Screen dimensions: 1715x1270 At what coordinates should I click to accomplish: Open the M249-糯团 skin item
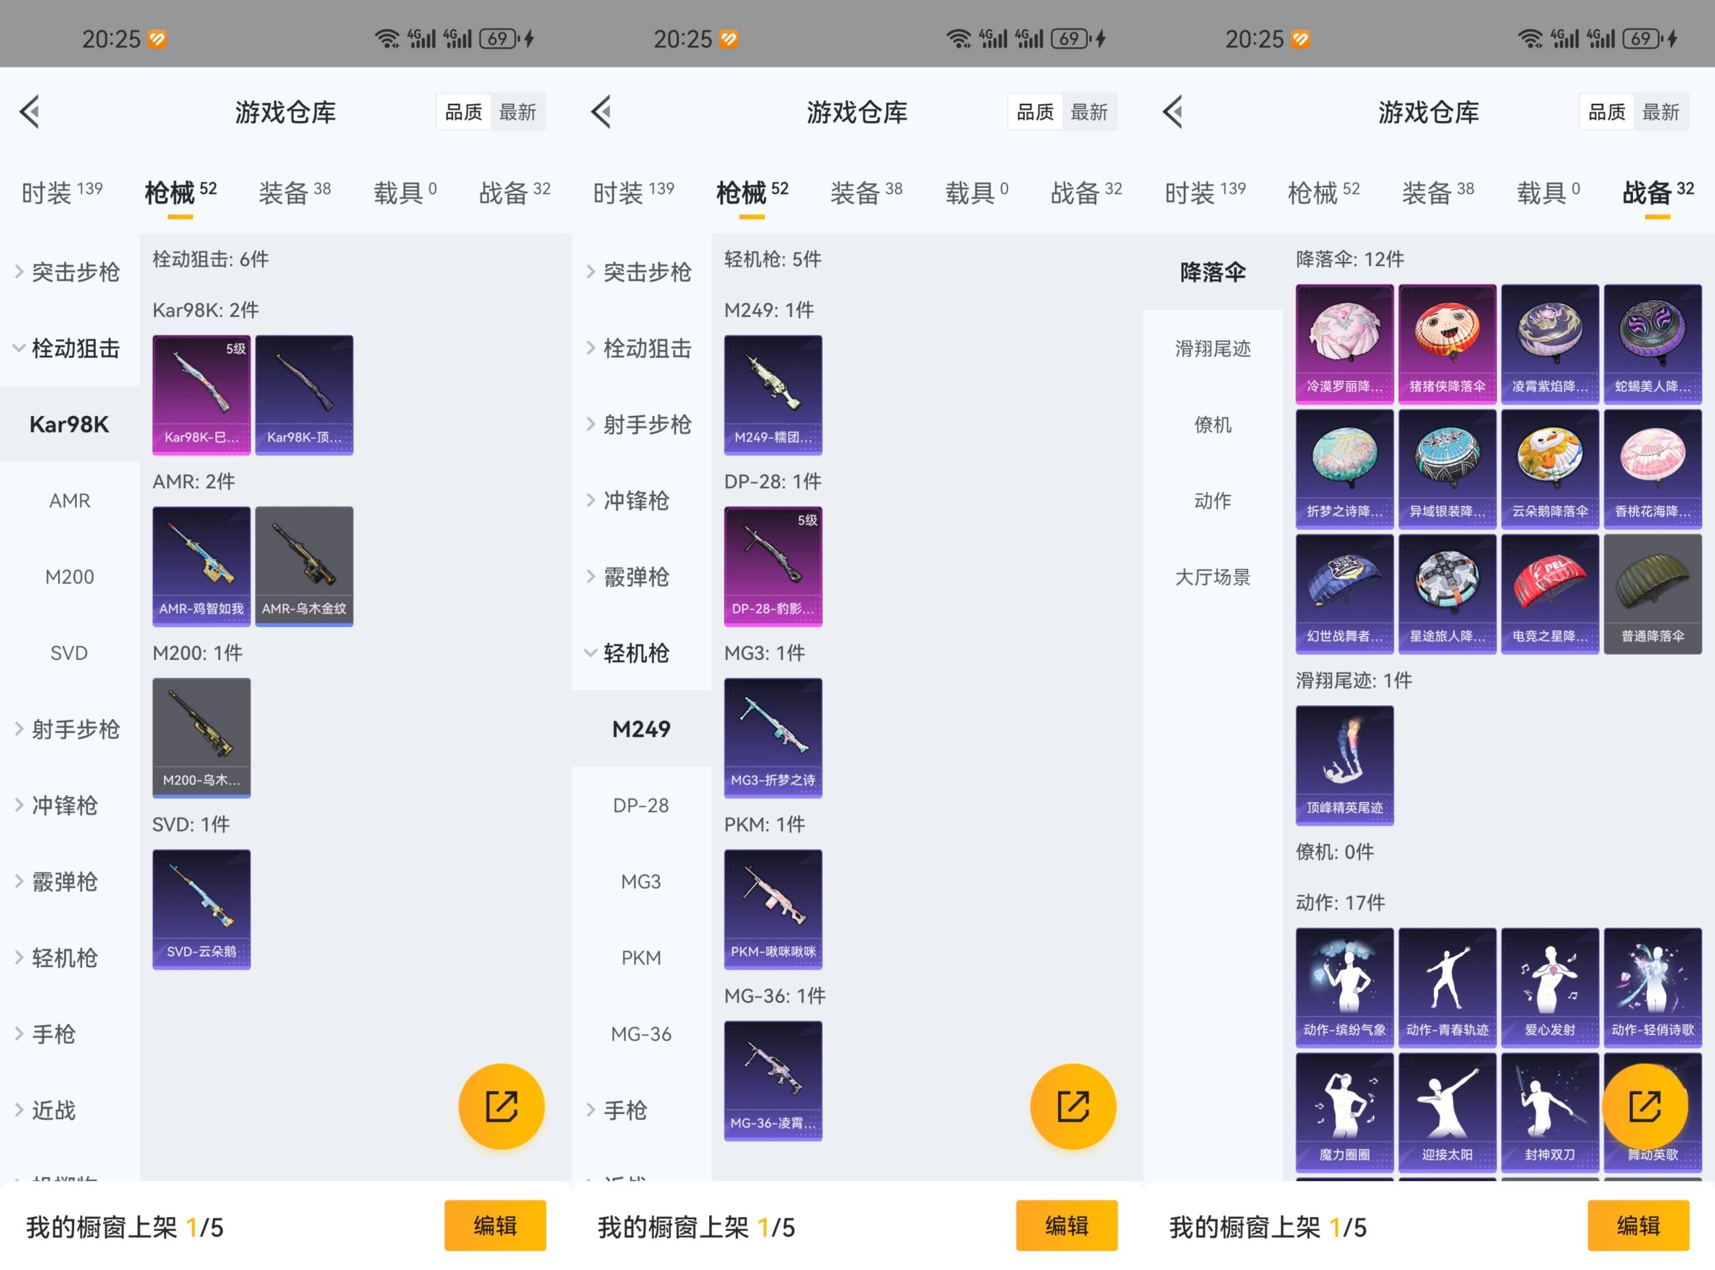[x=773, y=394]
